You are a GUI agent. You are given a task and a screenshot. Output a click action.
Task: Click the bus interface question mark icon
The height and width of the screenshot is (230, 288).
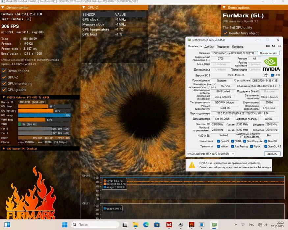click(x=279, y=86)
